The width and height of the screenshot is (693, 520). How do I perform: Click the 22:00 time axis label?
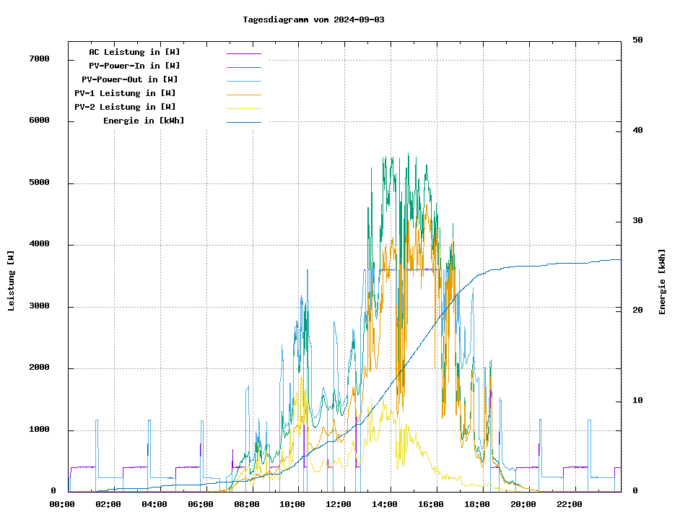[569, 504]
